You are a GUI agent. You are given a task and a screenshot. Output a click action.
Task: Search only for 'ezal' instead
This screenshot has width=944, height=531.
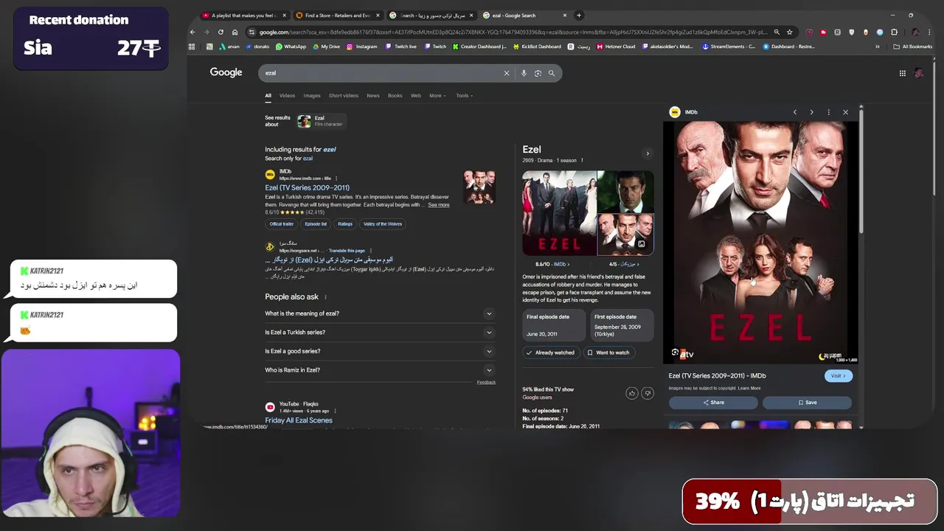308,159
